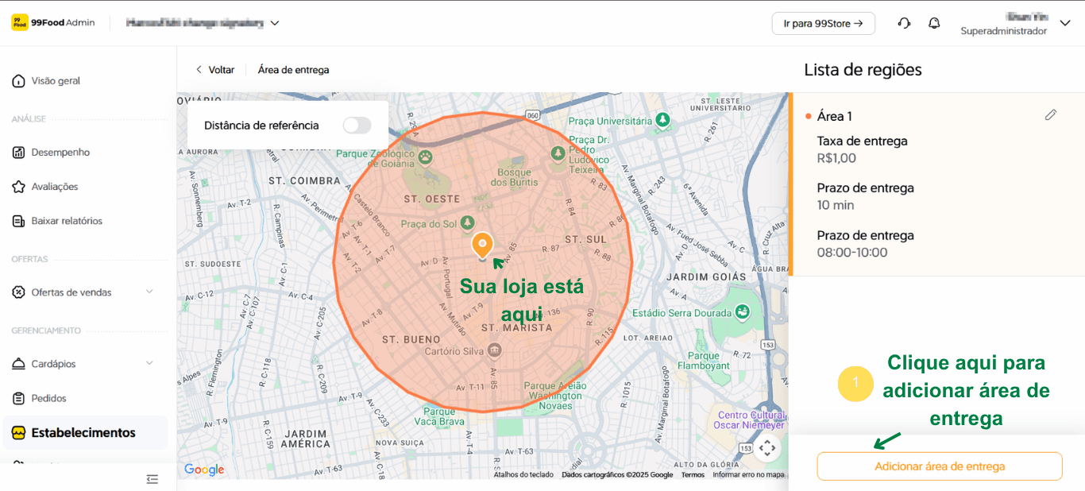Open Visão geral in sidebar
The width and height of the screenshot is (1085, 491).
click(56, 81)
